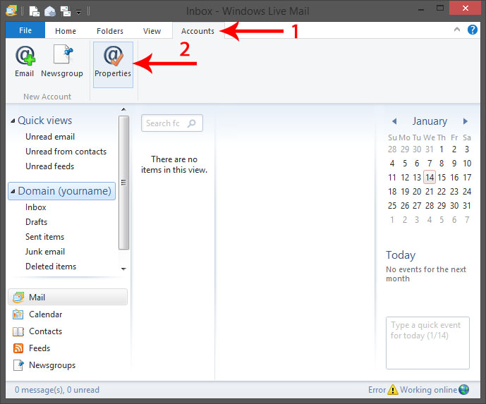Viewport: 486px width, 404px height.
Task: Click the Calendar section icon
Action: click(18, 314)
